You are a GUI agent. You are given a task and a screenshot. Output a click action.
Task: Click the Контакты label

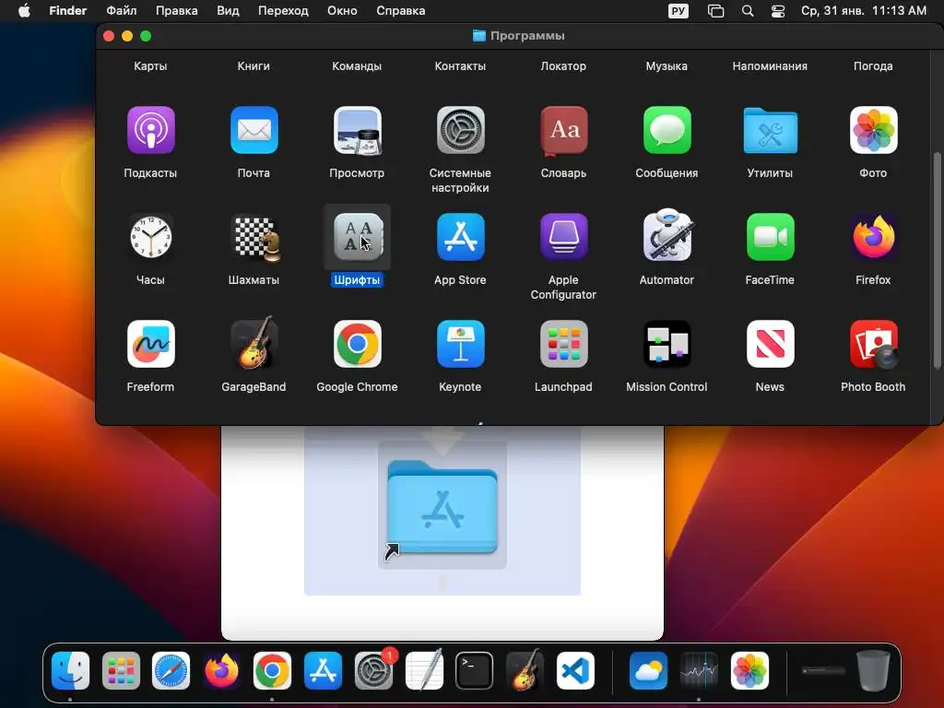pos(460,66)
